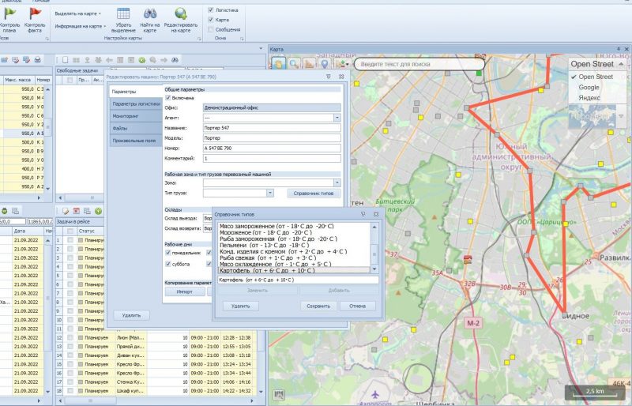632x406 pixels.
Task: Click the green flag Контроль плана icon
Action: coord(9,13)
